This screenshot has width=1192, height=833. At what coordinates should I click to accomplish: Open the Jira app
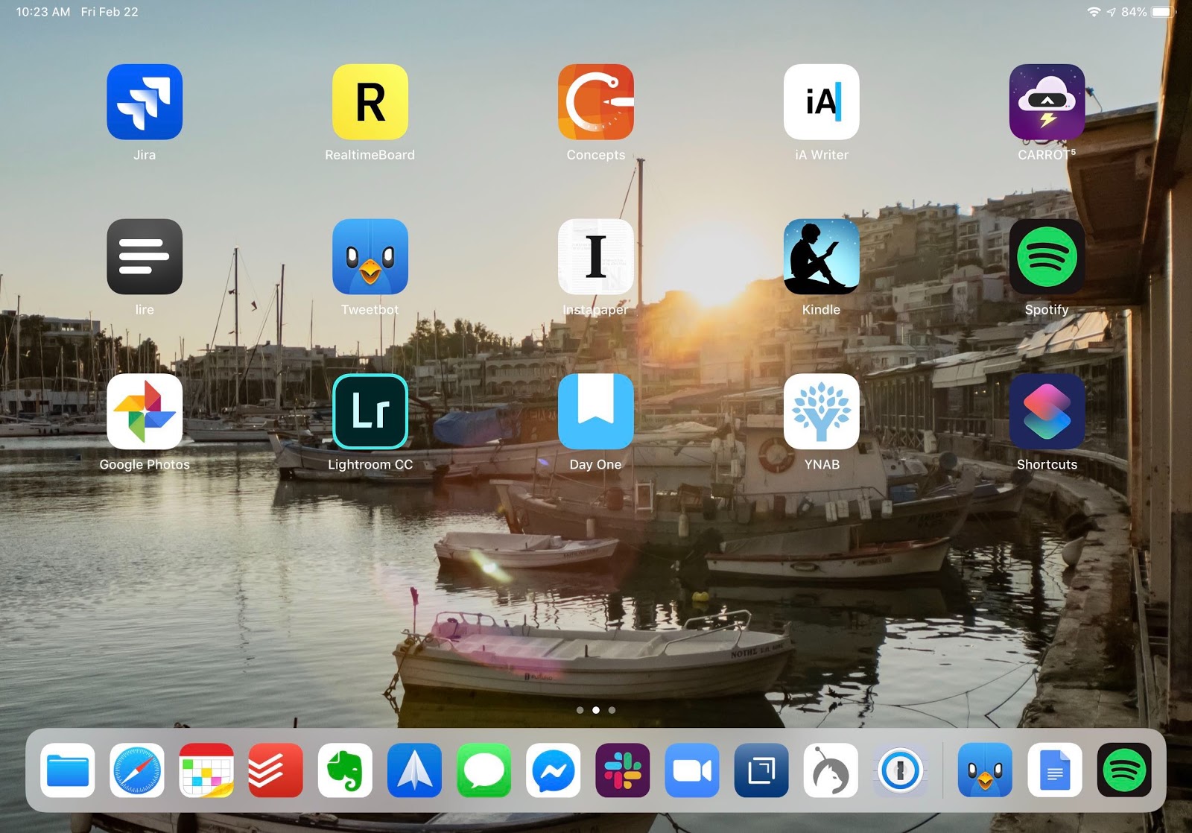click(x=145, y=101)
